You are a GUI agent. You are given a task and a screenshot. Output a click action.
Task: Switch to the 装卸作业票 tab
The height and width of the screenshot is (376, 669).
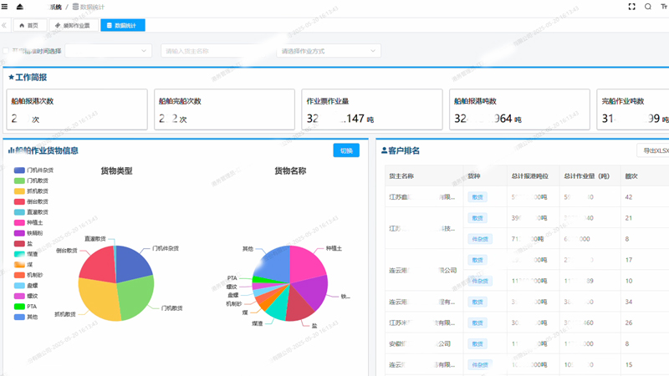(x=74, y=25)
